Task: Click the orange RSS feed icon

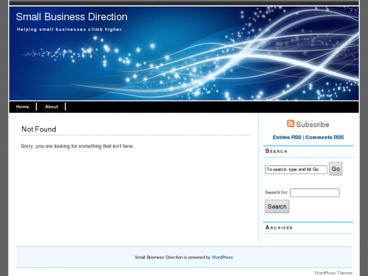Action: pyautogui.click(x=291, y=124)
